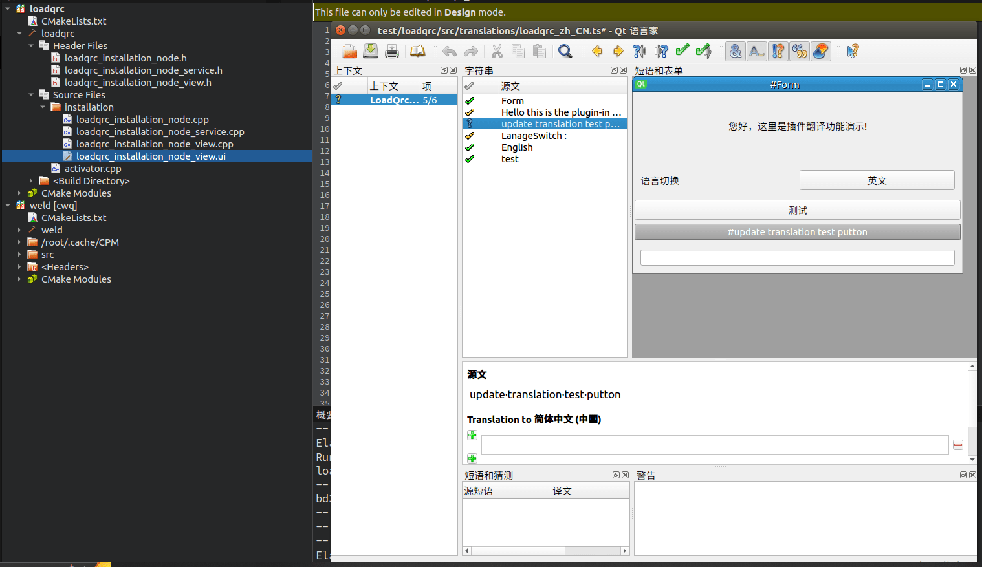
Task: Click the 上下文 column header in context list
Action: coord(393,86)
